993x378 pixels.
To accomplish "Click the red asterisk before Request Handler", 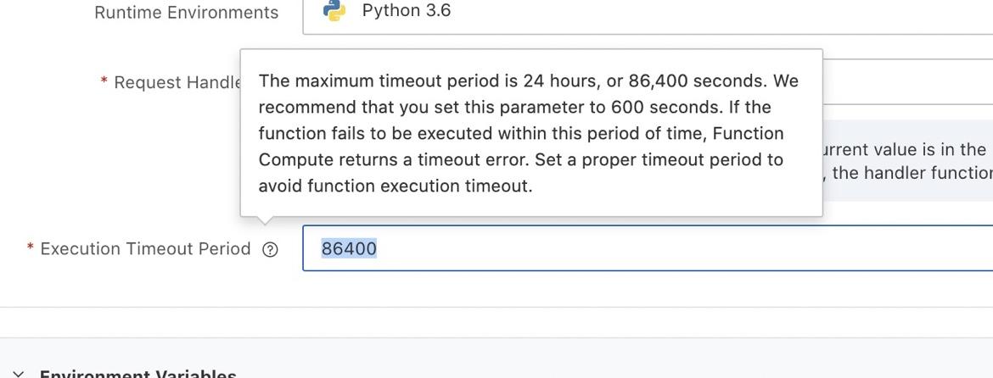I will click(x=104, y=83).
